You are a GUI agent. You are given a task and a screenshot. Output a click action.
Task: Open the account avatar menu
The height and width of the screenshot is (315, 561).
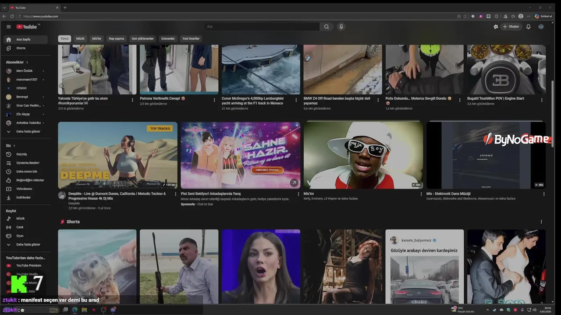click(541, 27)
